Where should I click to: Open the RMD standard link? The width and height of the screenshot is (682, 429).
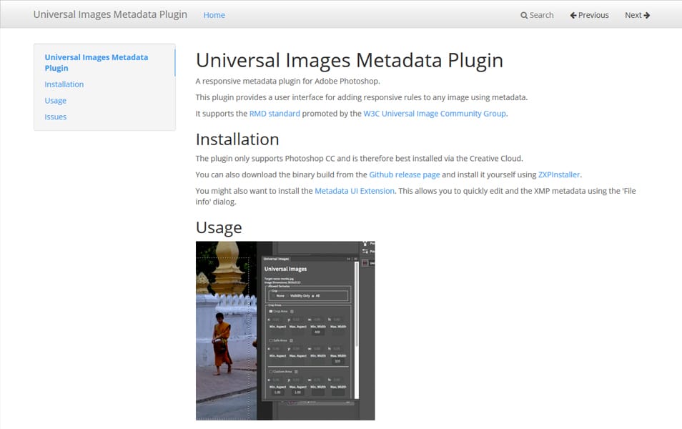pyautogui.click(x=275, y=114)
